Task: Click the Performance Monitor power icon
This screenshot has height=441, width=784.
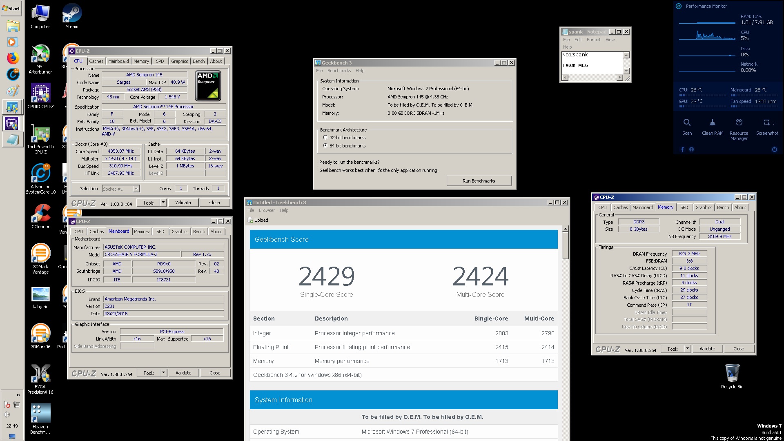Action: point(774,149)
